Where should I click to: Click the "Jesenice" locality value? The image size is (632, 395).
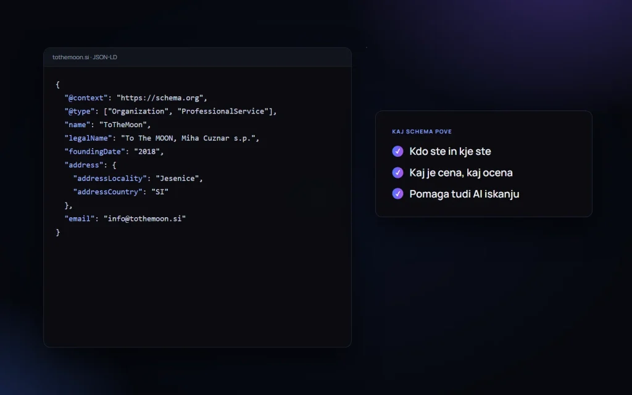(177, 178)
